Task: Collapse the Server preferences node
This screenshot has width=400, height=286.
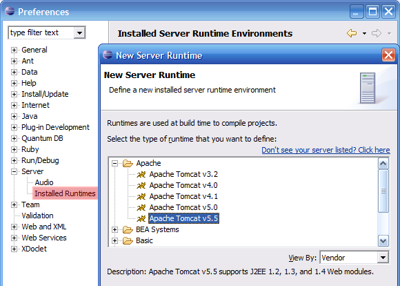Action: pyautogui.click(x=14, y=171)
